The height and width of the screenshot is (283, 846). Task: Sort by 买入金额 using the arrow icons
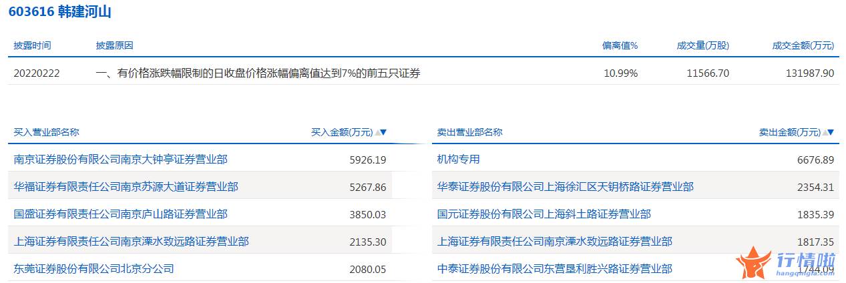381,132
